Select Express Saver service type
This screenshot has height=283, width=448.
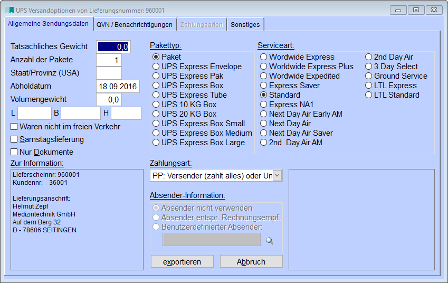(x=264, y=86)
